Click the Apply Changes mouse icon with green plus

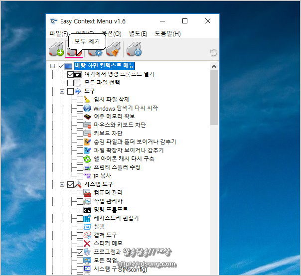(x=56, y=50)
